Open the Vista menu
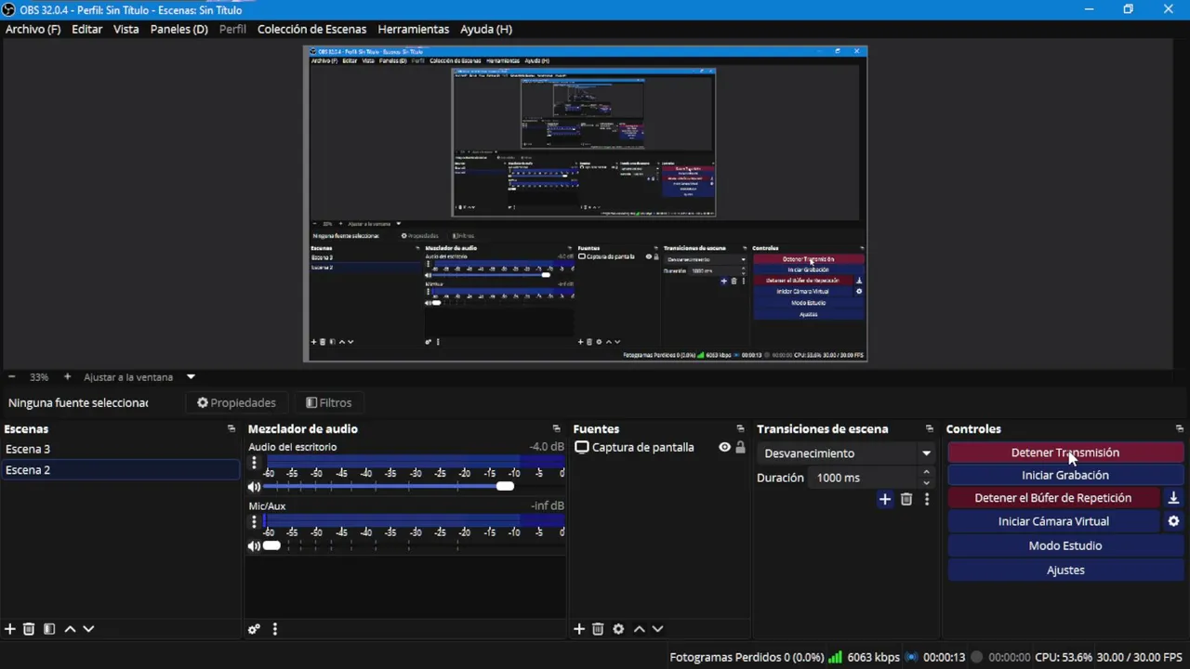1190x669 pixels. click(x=126, y=29)
